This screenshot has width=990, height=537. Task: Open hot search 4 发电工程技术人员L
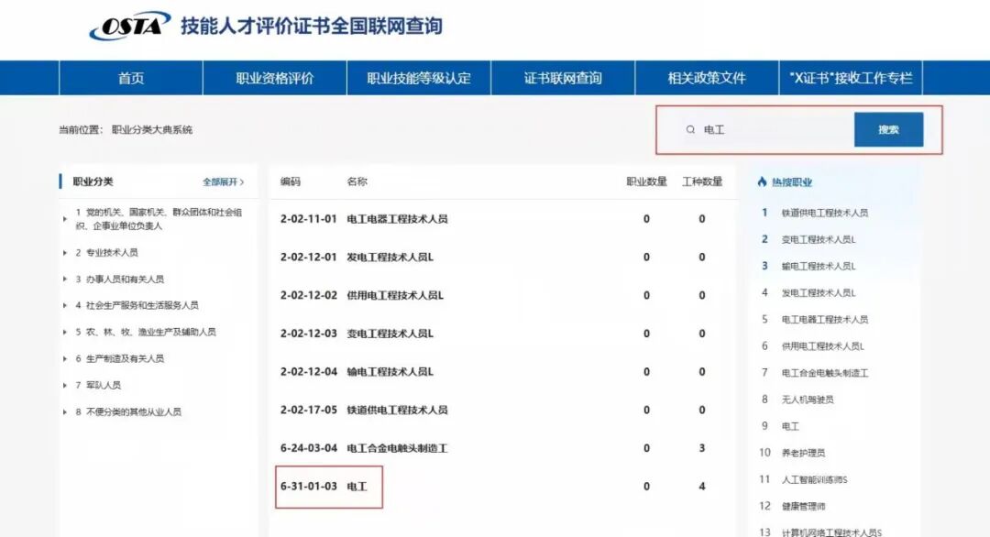pos(819,293)
